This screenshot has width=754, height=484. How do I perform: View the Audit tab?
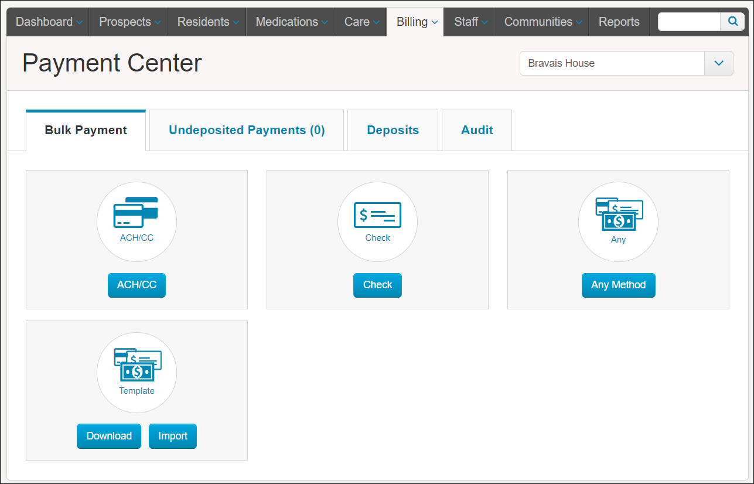(476, 129)
